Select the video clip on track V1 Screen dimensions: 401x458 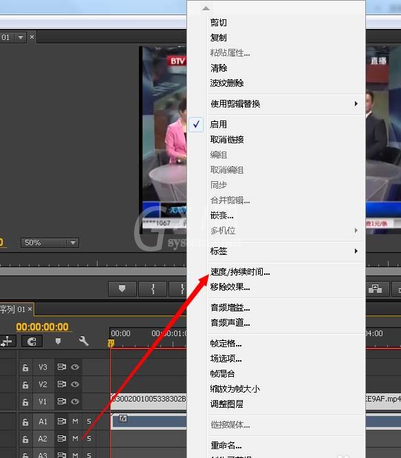click(x=149, y=402)
